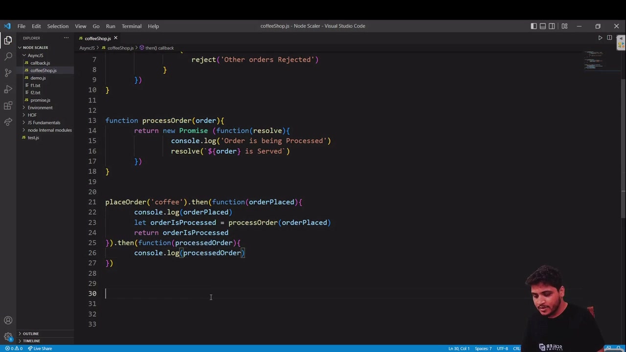Toggle the bottom panel visibility

543,26
